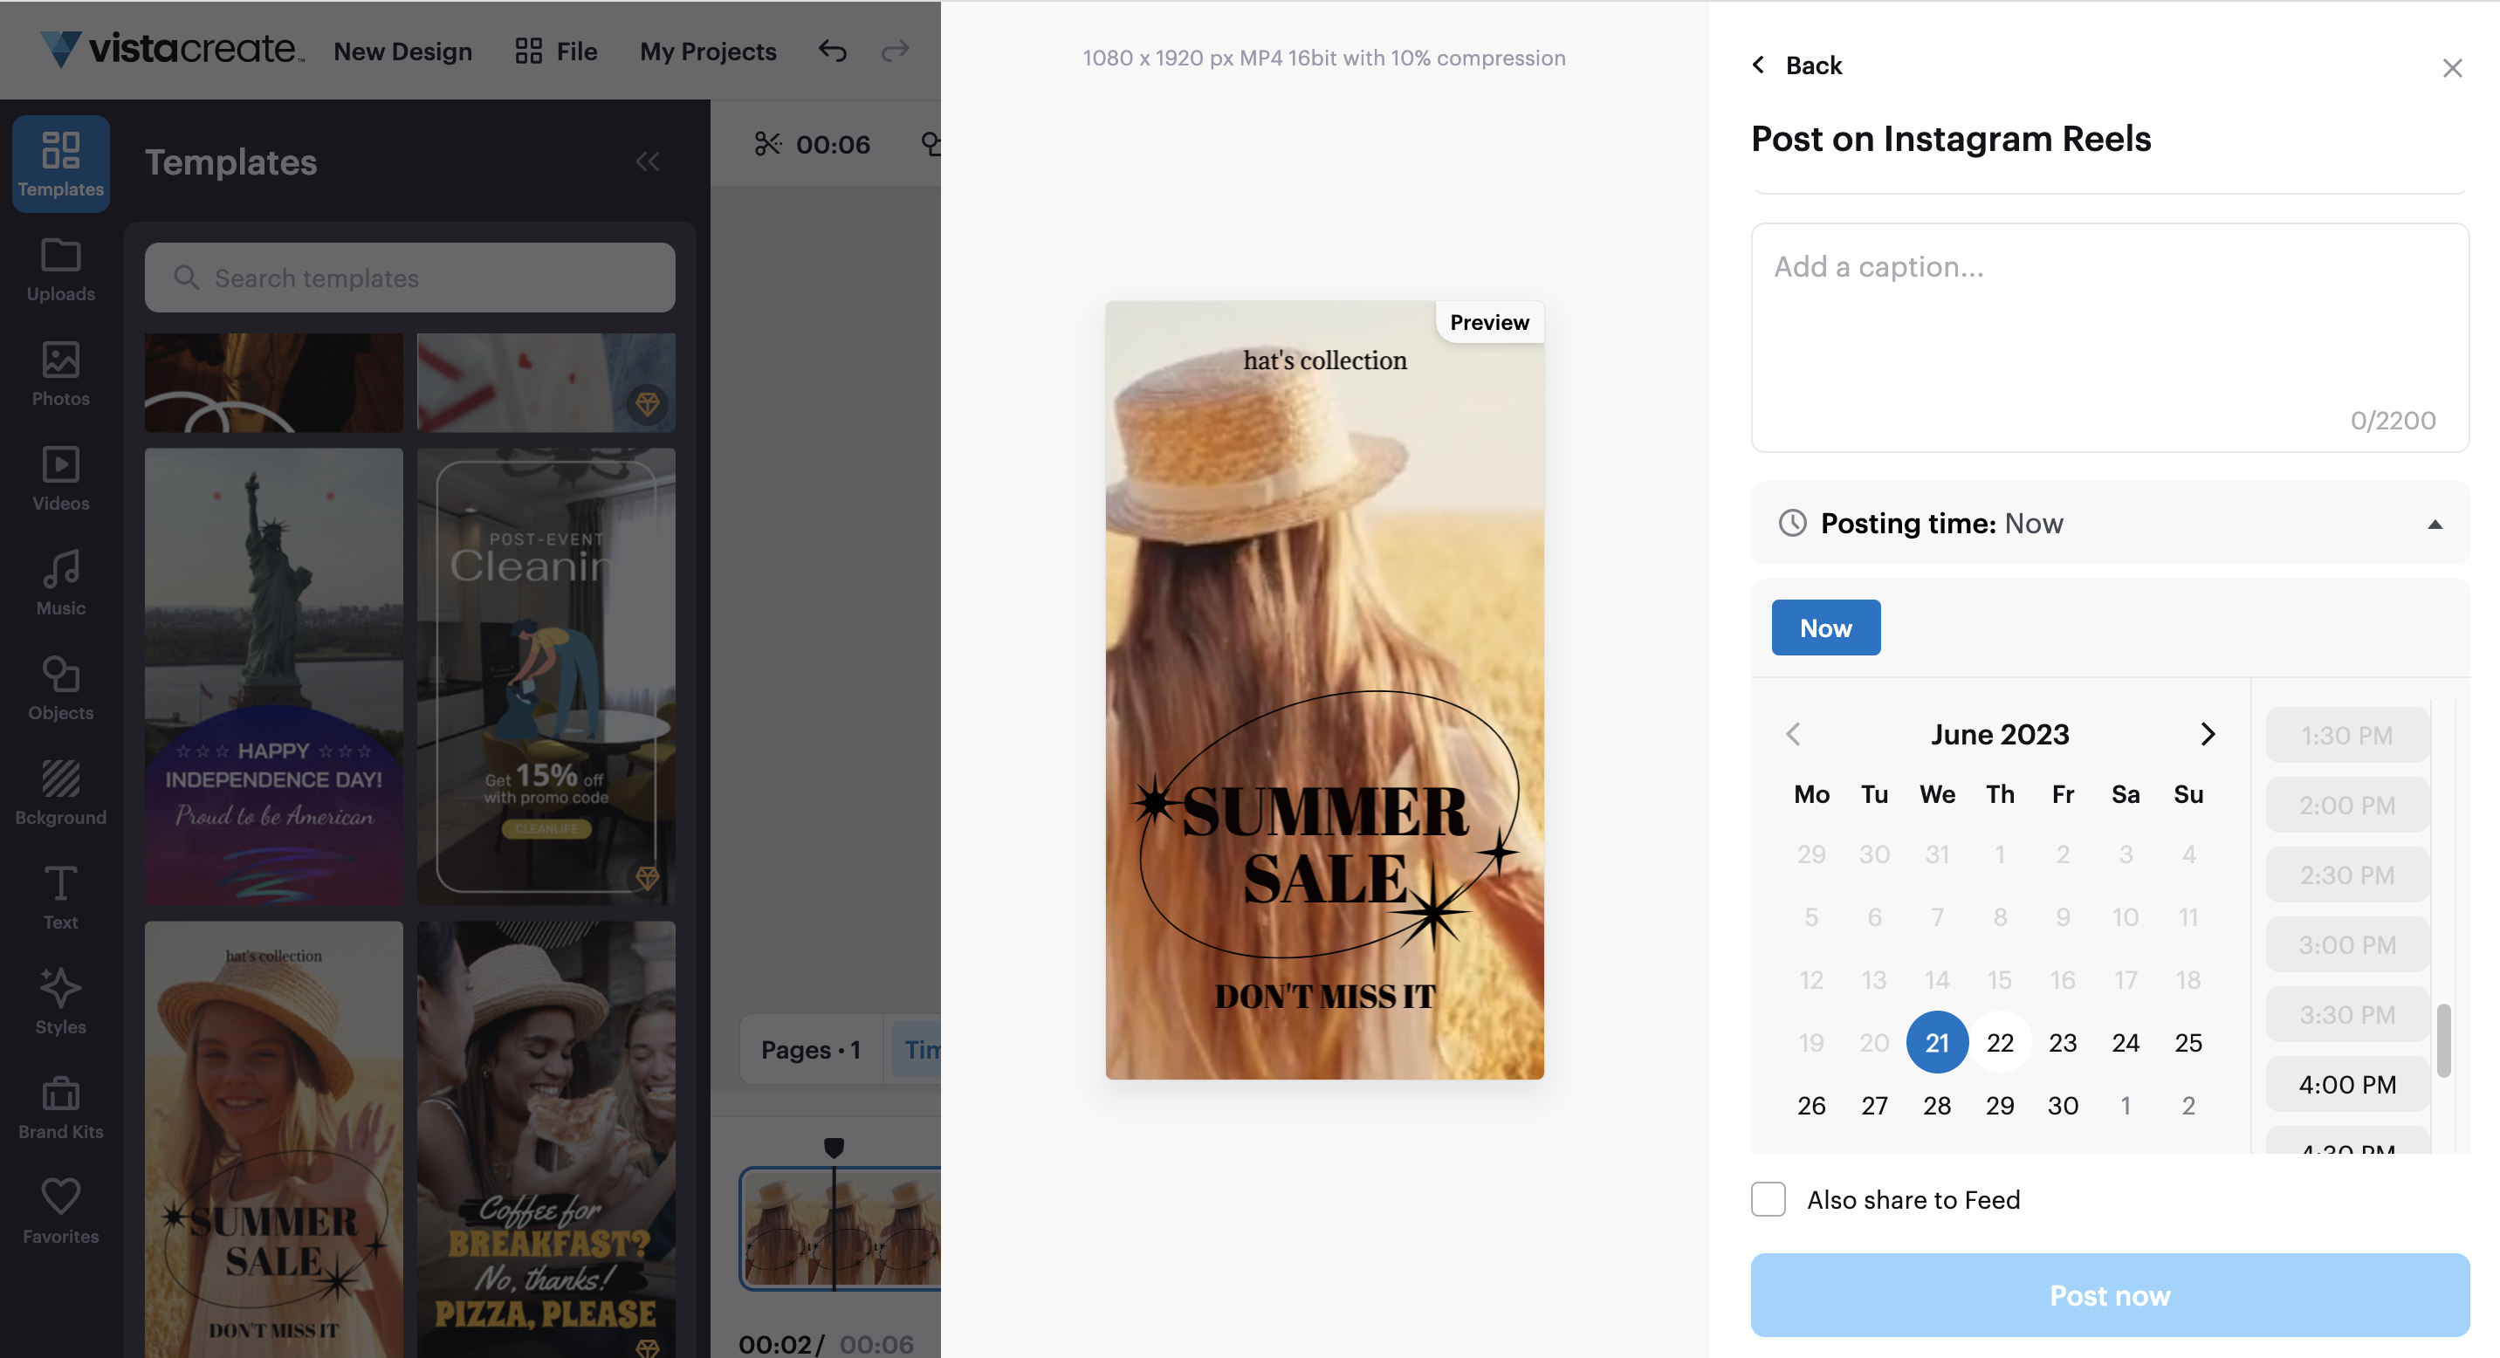Open the File menu

[x=556, y=51]
